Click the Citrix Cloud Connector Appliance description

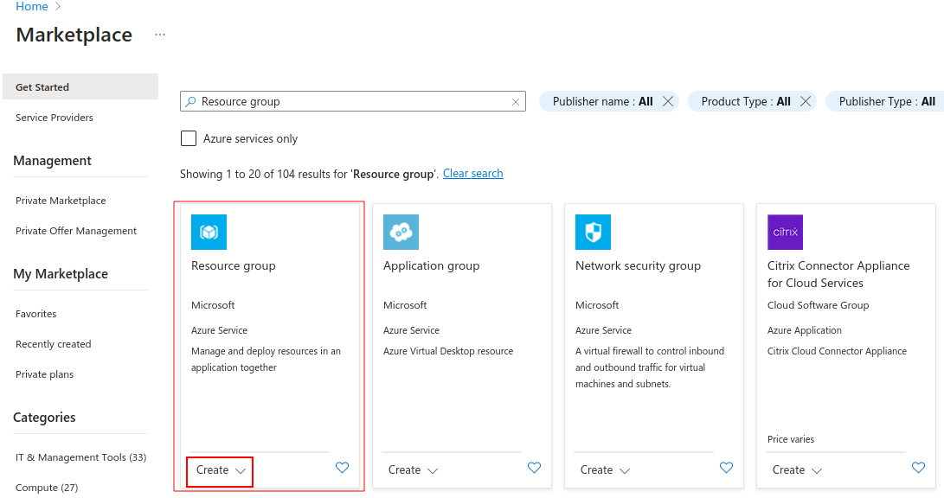[837, 351]
